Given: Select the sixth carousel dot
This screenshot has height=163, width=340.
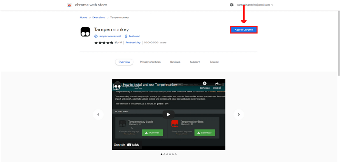Looking at the screenshot, I should pyautogui.click(x=176, y=154).
